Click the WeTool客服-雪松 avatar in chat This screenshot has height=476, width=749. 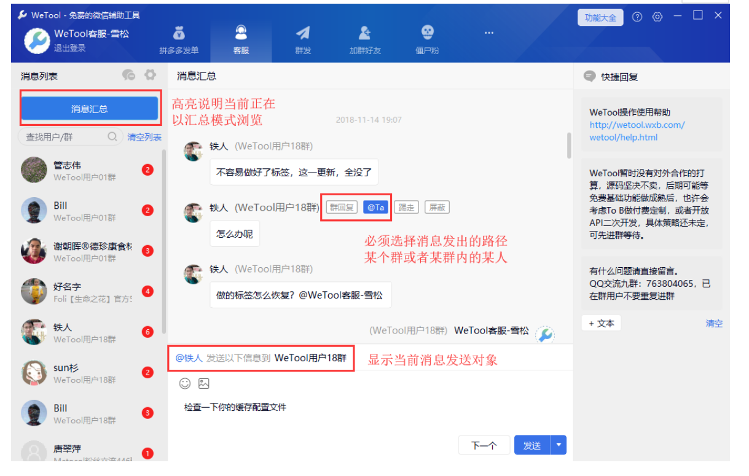(544, 335)
